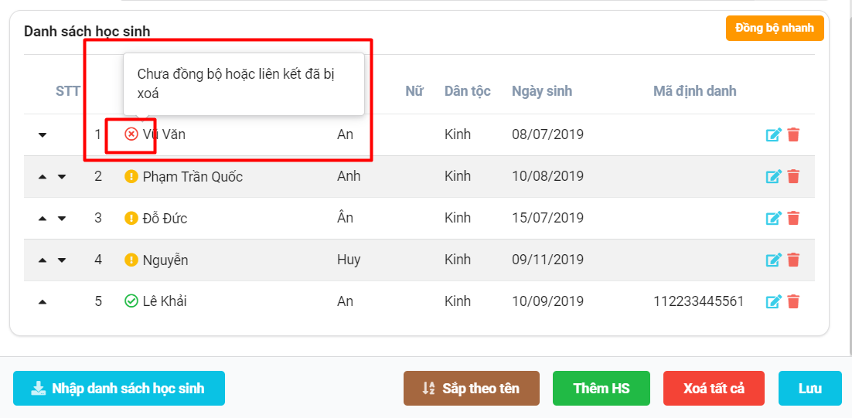Move row 3 Đỗ Đức down
852x418 pixels.
(62, 219)
